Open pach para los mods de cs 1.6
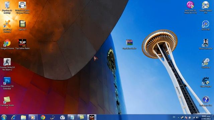214x120 pixels. [x=190, y=7]
